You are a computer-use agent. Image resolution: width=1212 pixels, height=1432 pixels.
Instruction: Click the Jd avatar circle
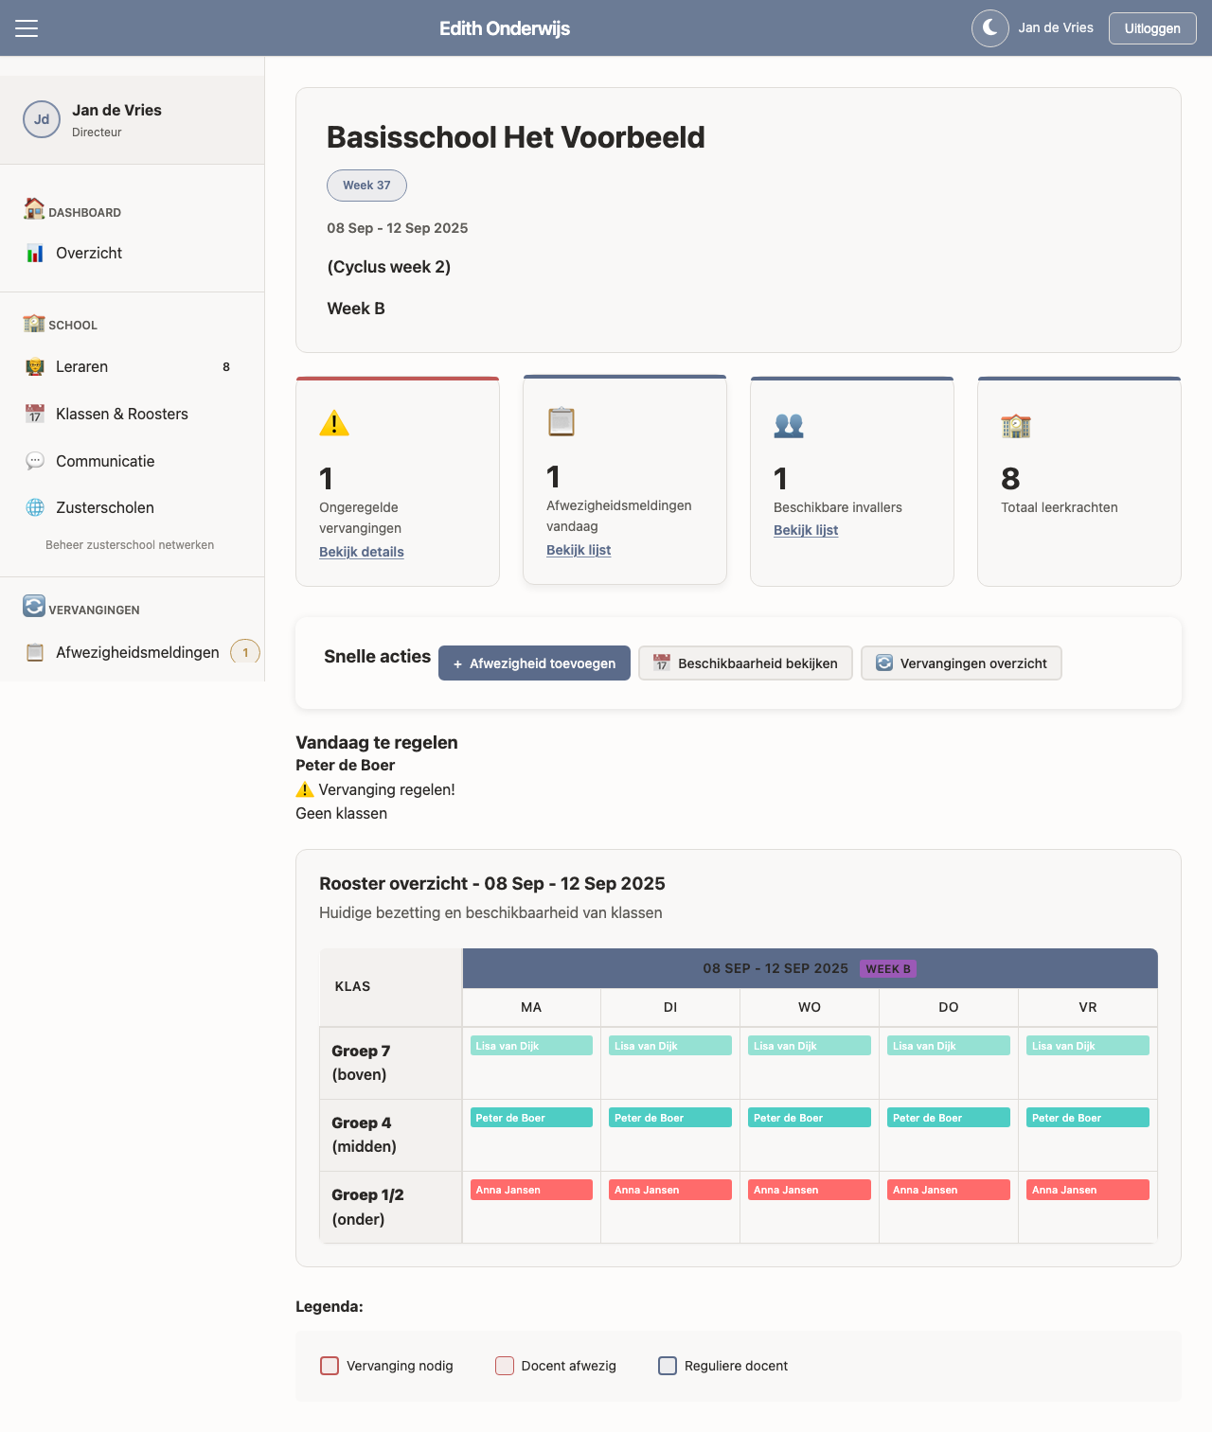42,119
